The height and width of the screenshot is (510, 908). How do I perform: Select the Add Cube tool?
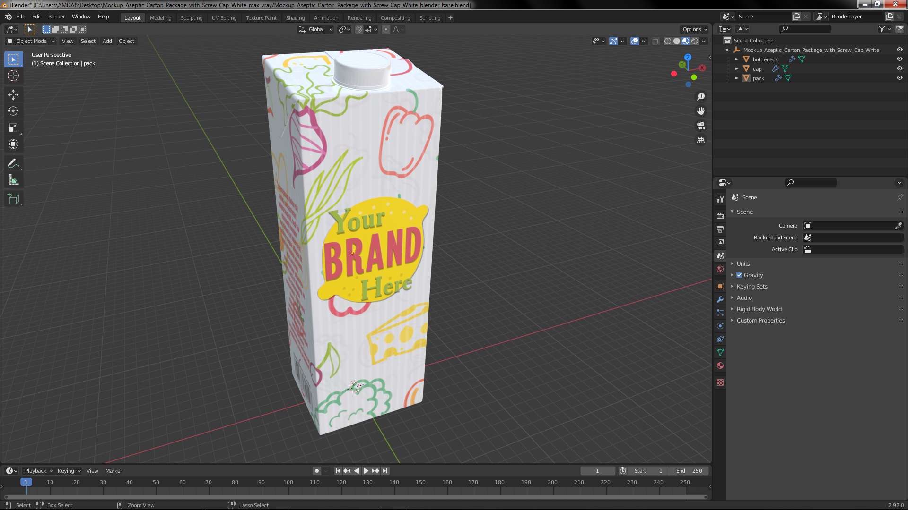click(13, 199)
